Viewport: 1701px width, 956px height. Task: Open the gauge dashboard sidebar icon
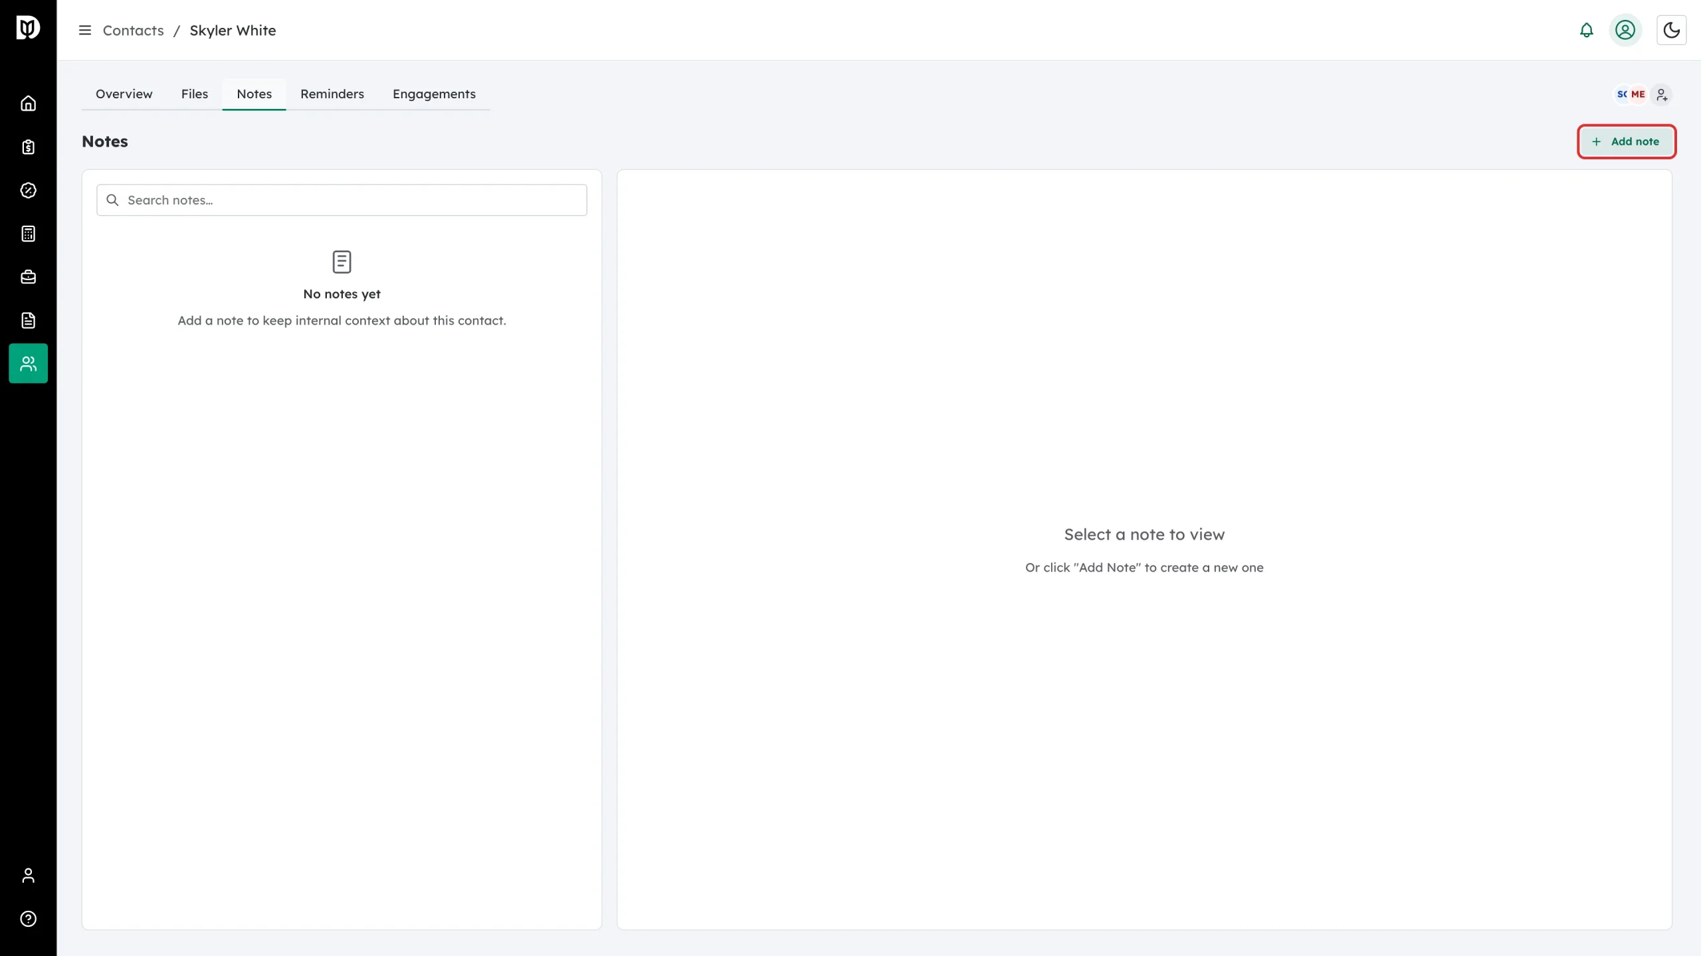click(28, 191)
